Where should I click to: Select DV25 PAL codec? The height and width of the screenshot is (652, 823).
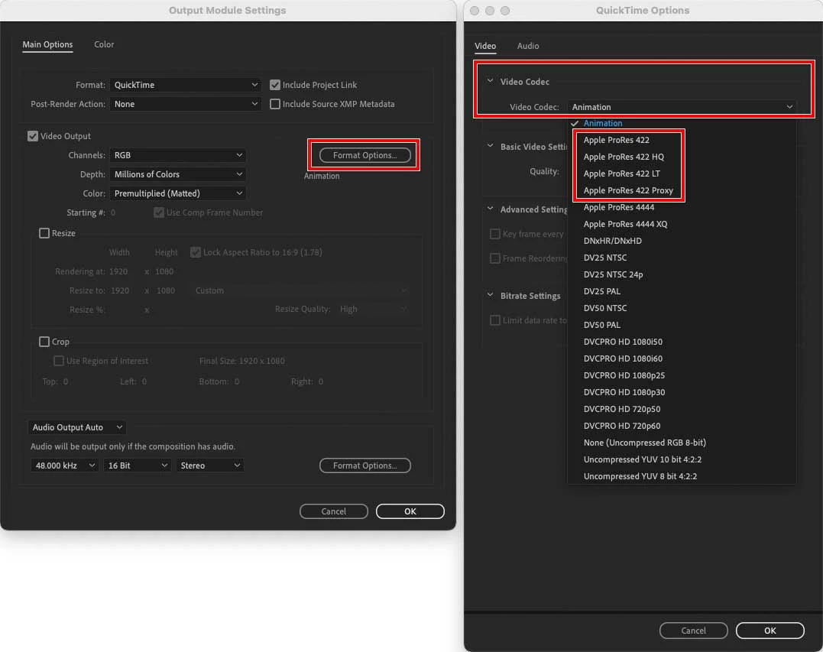coord(682,291)
